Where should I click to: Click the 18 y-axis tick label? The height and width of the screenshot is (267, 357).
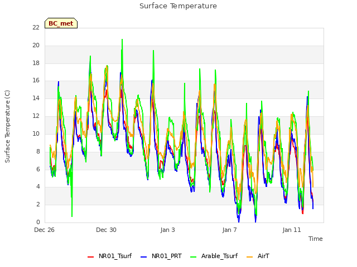click(x=36, y=63)
